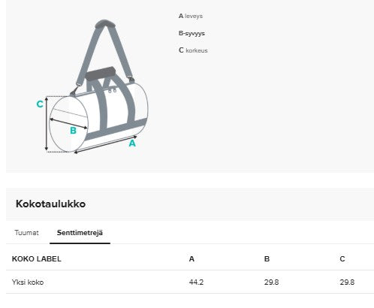Click the B-syvyys legend label
This screenshot has width=374, height=308.
pos(192,33)
